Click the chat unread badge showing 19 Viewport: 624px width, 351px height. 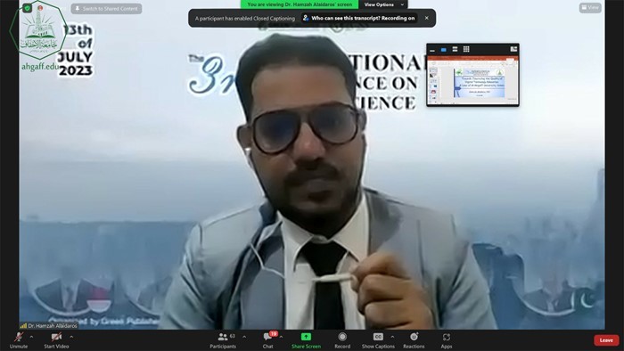tap(273, 334)
